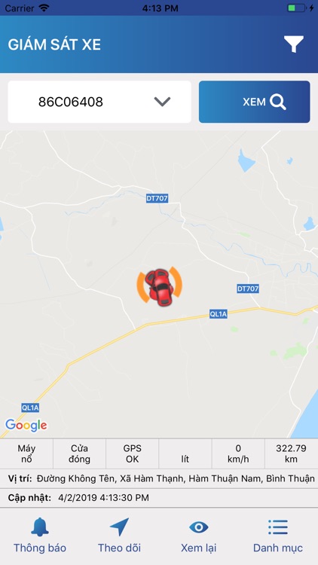The width and height of the screenshot is (318, 565).
Task: Tap the upper DT707 road label
Action: click(x=157, y=198)
